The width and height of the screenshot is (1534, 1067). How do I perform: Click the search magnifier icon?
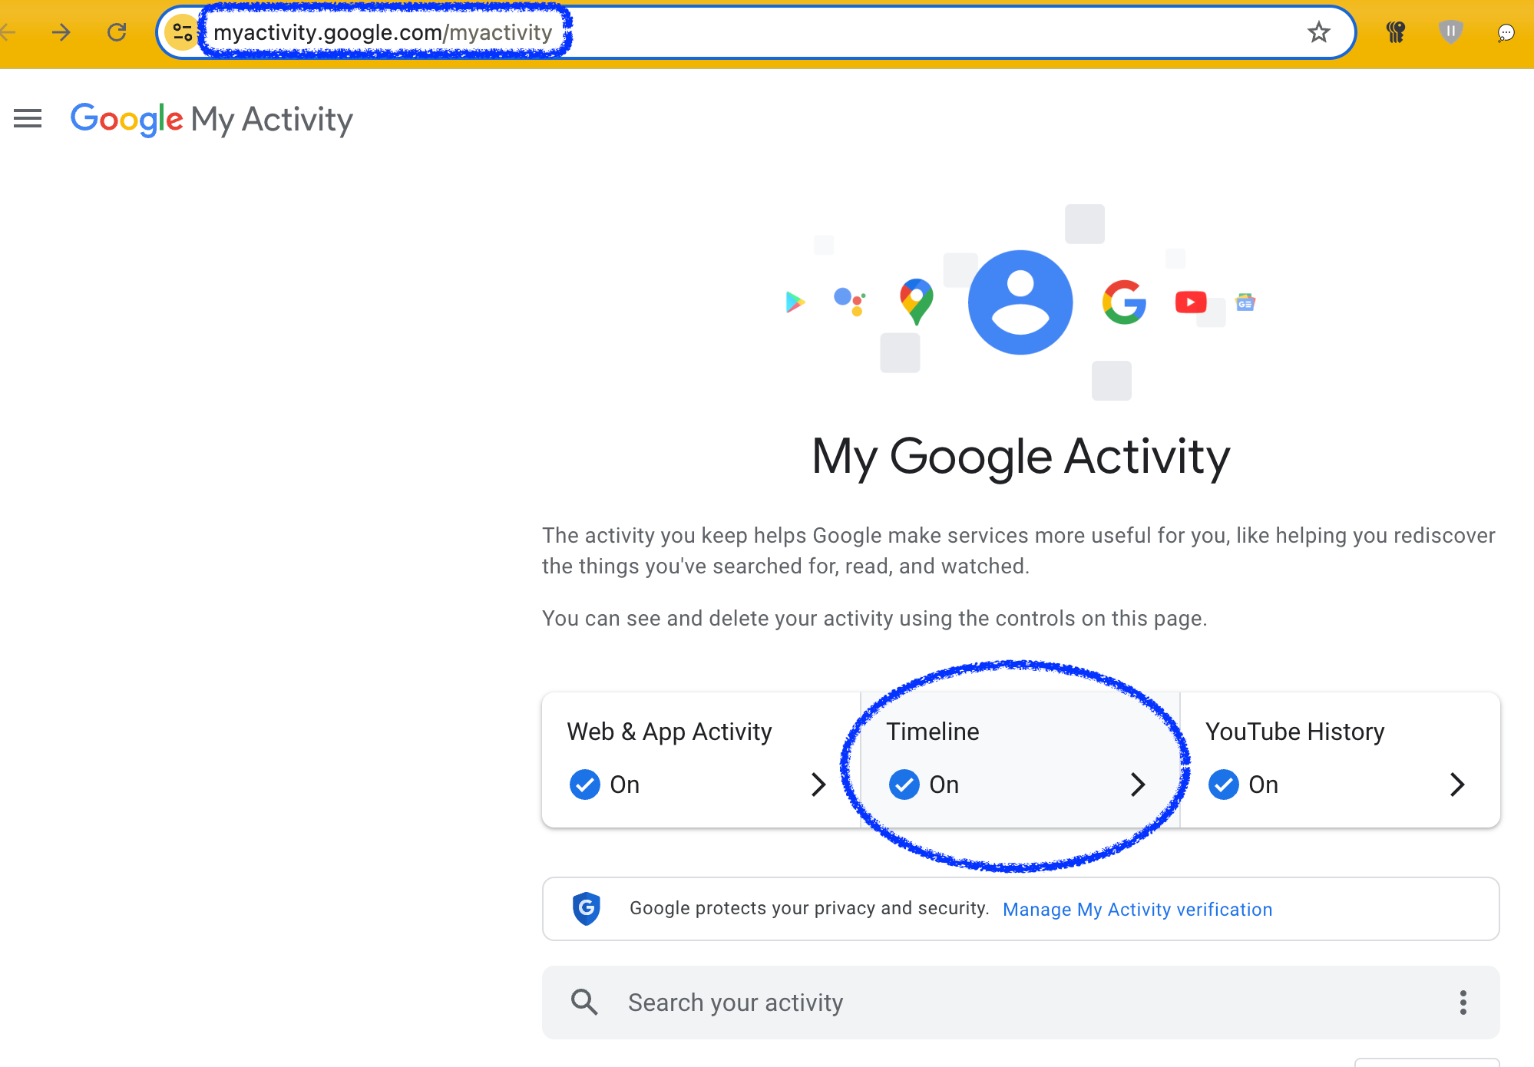[x=584, y=1002]
